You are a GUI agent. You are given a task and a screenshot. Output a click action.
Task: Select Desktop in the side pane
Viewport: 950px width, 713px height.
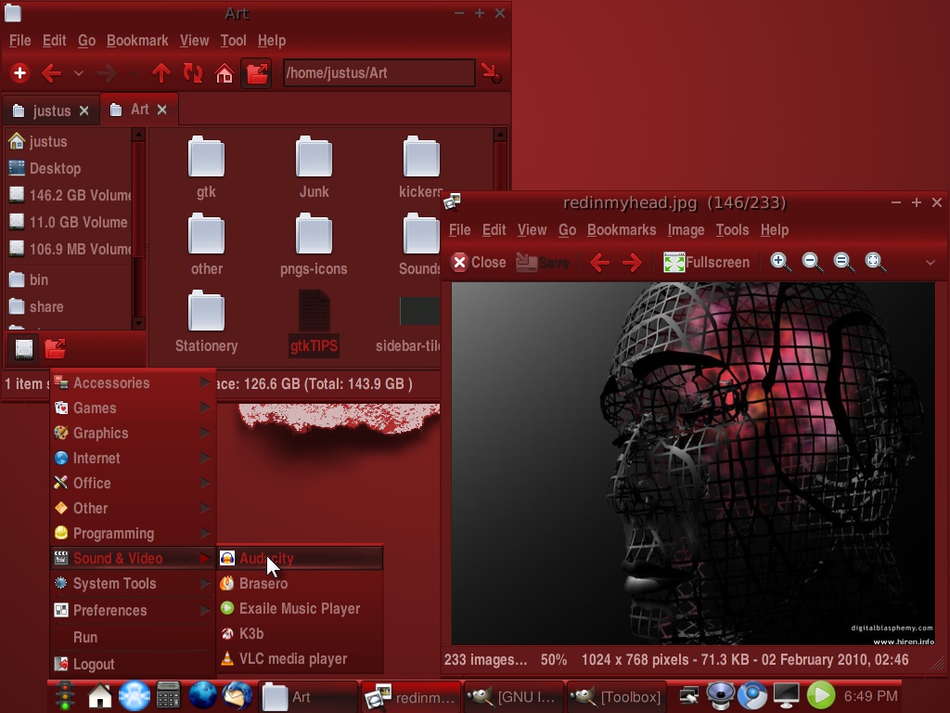(x=68, y=169)
